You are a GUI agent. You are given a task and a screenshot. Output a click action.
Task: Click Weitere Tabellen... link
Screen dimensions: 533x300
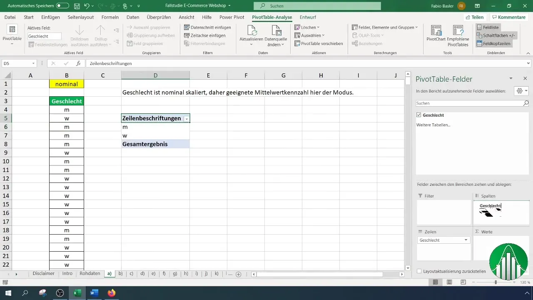coord(433,125)
